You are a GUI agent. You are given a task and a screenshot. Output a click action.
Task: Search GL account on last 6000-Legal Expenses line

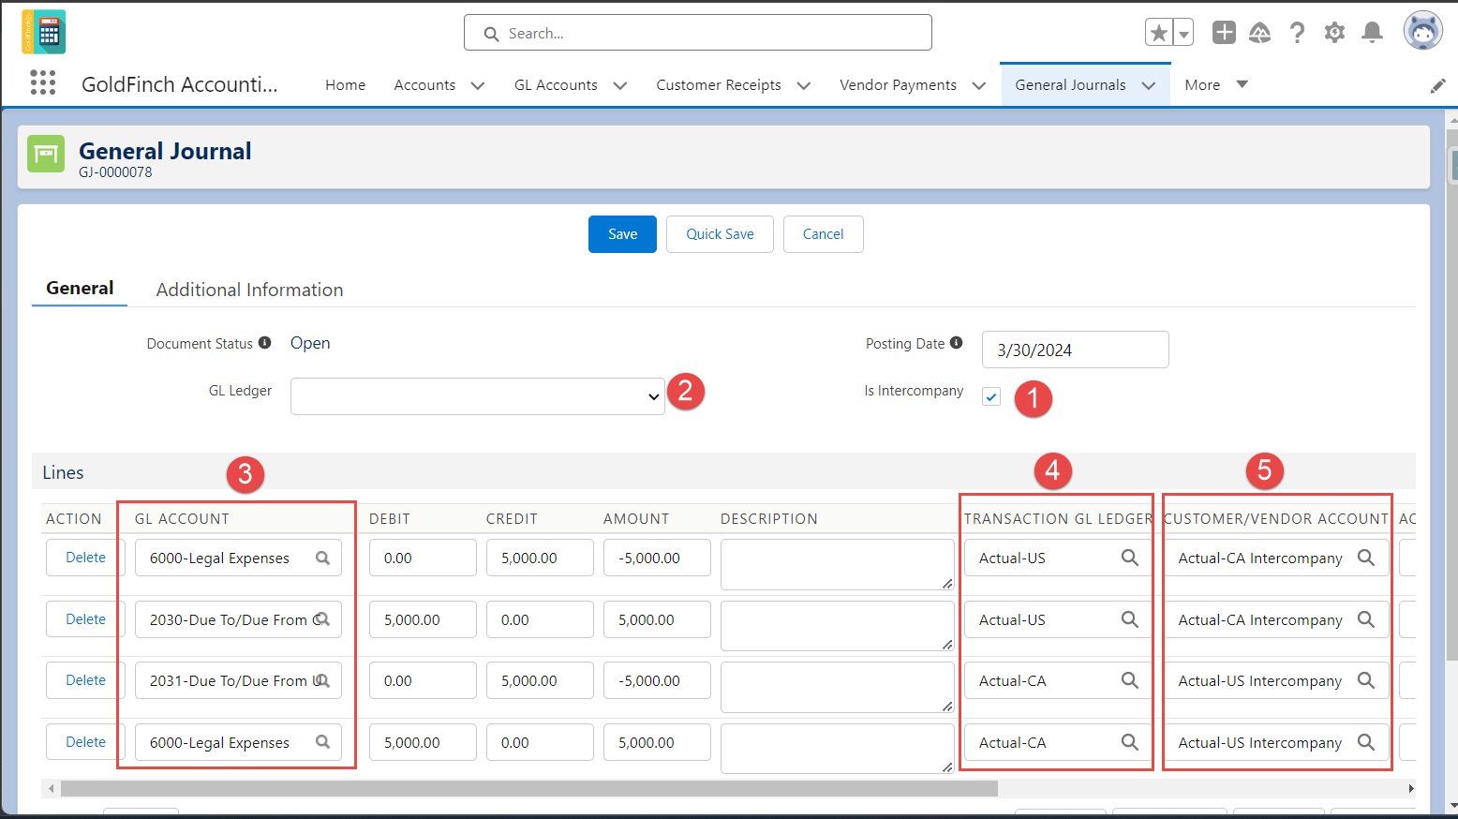(322, 742)
